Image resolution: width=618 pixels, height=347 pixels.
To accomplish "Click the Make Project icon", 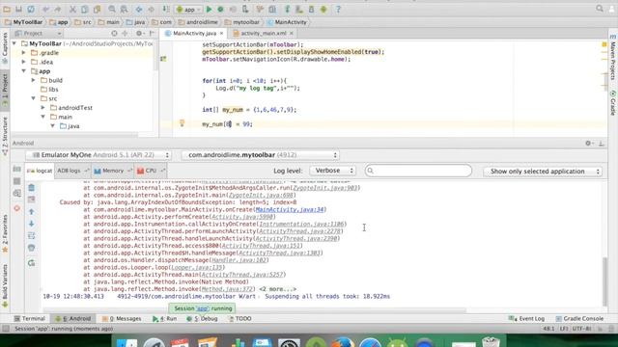I will [x=166, y=9].
